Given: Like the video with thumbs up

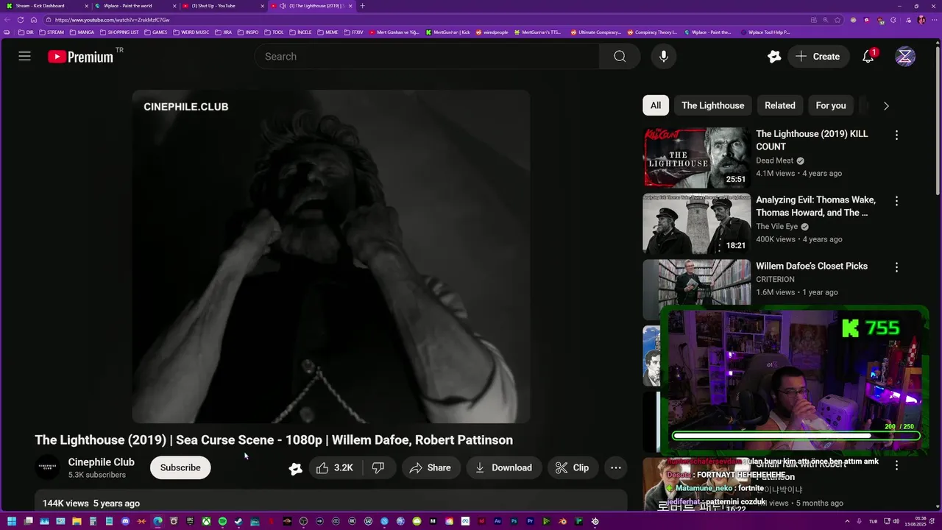Looking at the screenshot, I should [335, 467].
